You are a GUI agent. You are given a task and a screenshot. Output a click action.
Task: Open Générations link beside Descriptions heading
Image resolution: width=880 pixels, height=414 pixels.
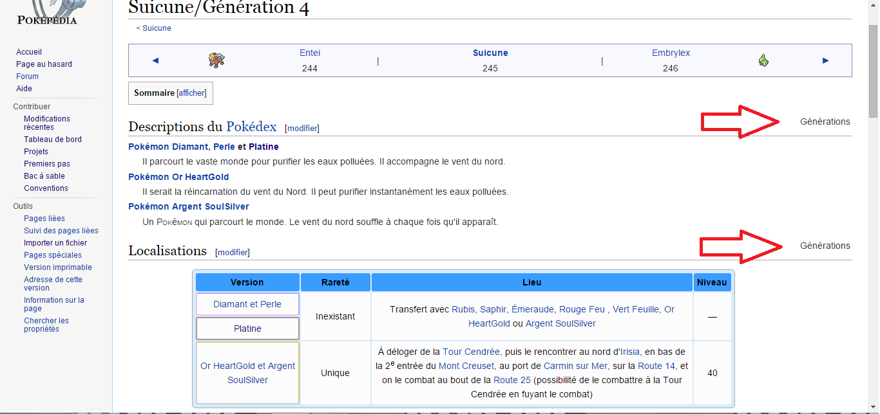pyautogui.click(x=825, y=122)
